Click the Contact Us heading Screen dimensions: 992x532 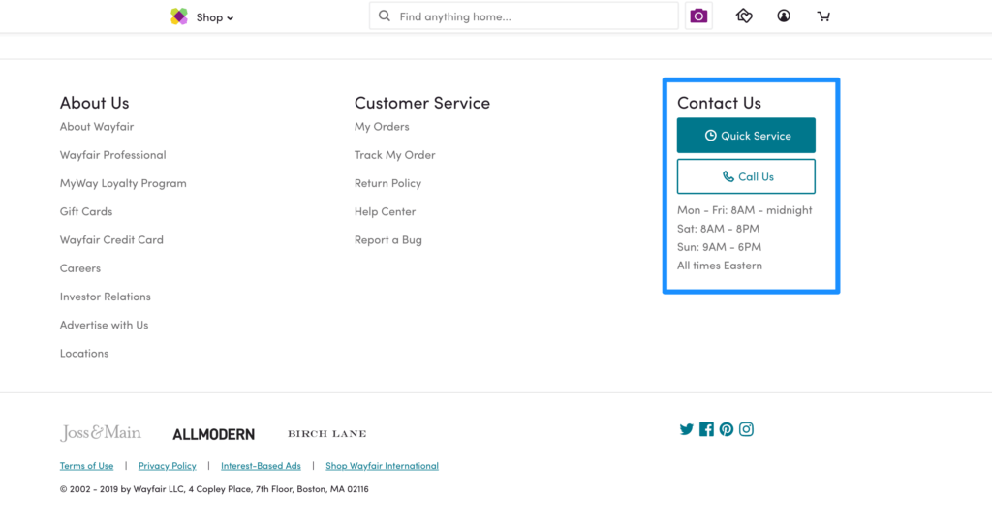[720, 103]
